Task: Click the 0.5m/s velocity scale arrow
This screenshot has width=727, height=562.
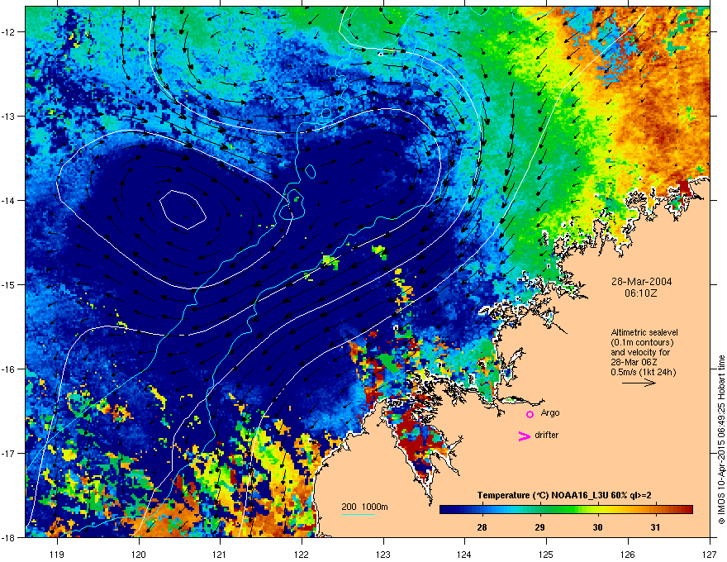Action: [x=639, y=383]
